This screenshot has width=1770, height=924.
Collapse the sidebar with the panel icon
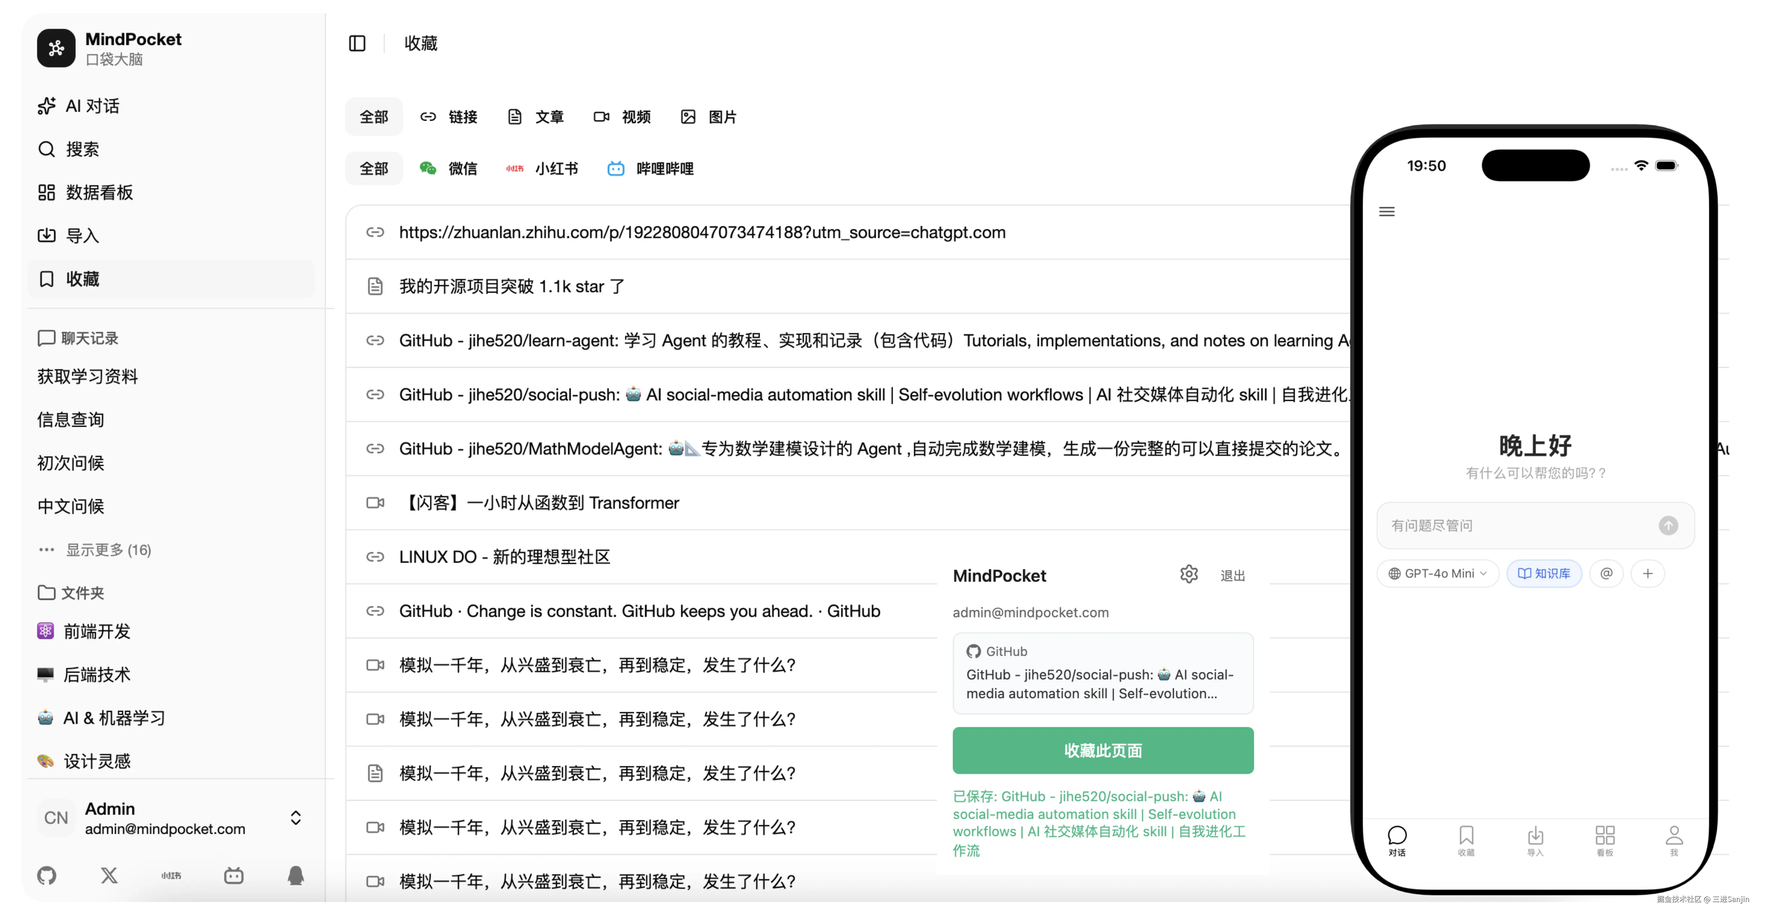tap(357, 43)
